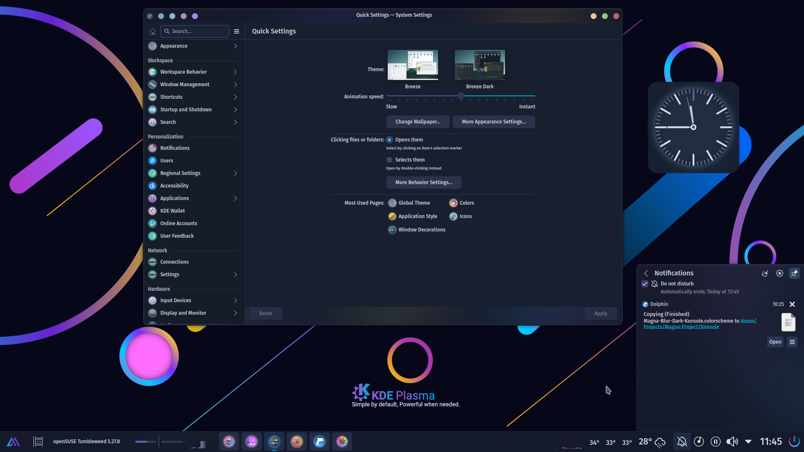Image resolution: width=804 pixels, height=452 pixels.
Task: Select the Breeze Dark theme thumbnail
Action: (480, 65)
